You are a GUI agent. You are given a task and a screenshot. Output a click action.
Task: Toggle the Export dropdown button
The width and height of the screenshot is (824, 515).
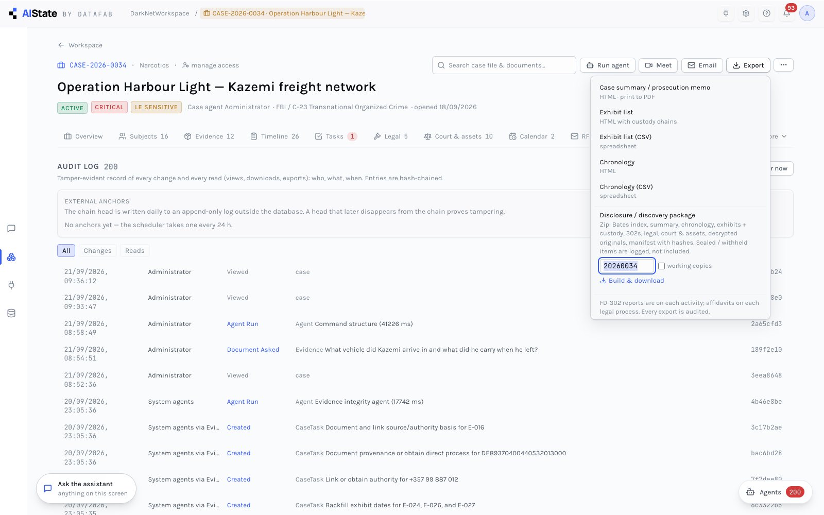tap(748, 65)
